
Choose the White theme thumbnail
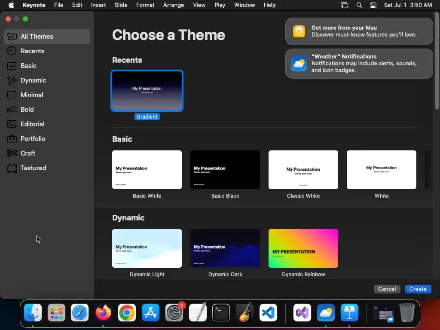click(x=382, y=170)
